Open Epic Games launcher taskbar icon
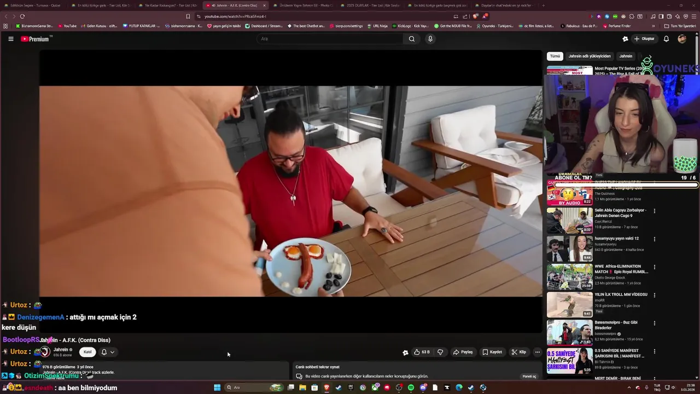Image resolution: width=700 pixels, height=394 pixels. pyautogui.click(x=351, y=387)
